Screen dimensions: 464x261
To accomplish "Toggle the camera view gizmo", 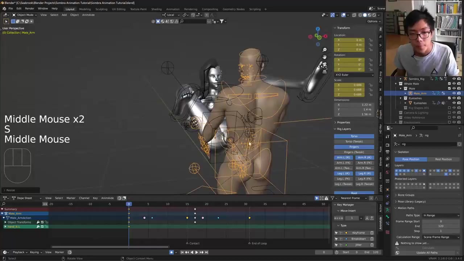I will coord(324,65).
